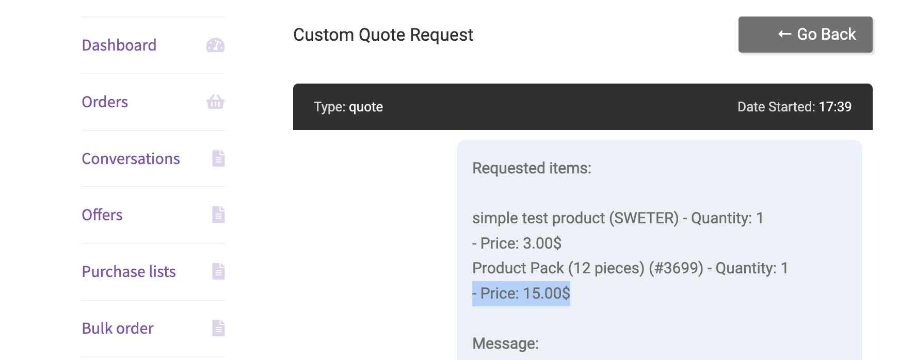This screenshot has height=360, width=899.
Task: Click the Orders shopping basket icon
Action: (215, 102)
